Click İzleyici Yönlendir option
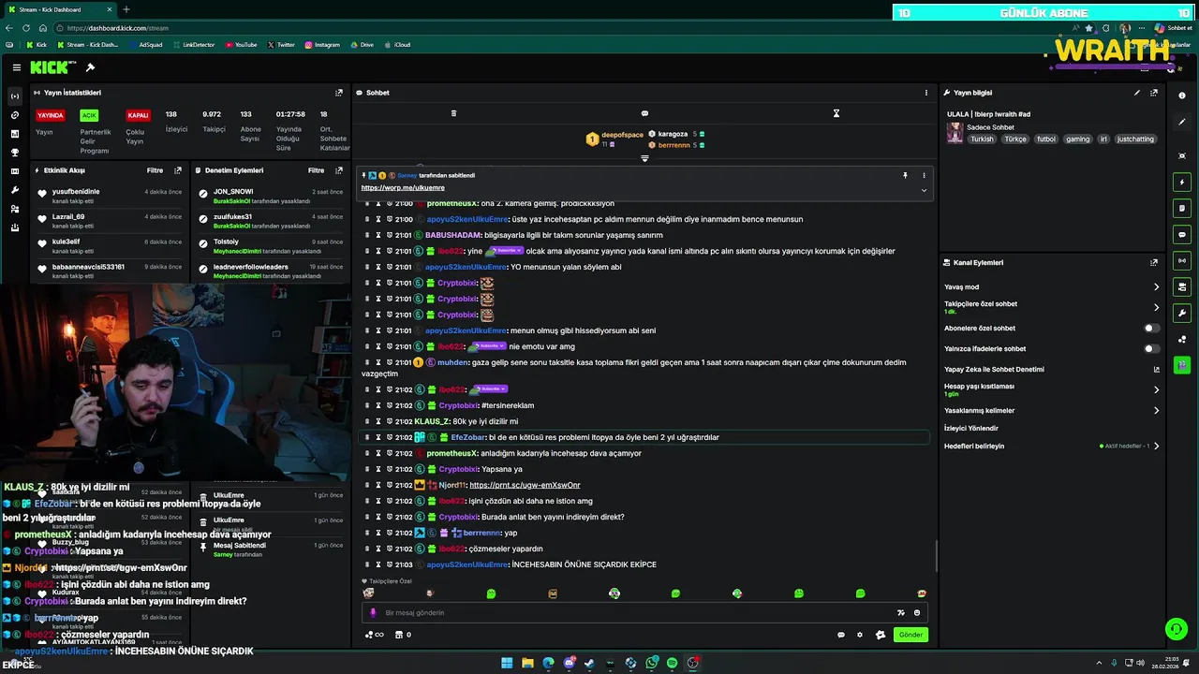 click(x=971, y=428)
